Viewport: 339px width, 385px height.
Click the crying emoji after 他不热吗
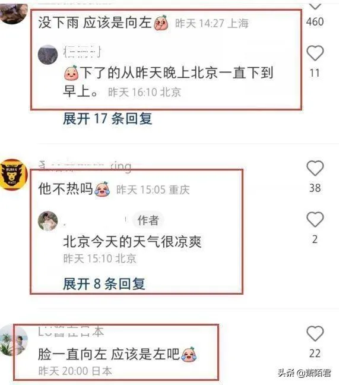(x=102, y=189)
